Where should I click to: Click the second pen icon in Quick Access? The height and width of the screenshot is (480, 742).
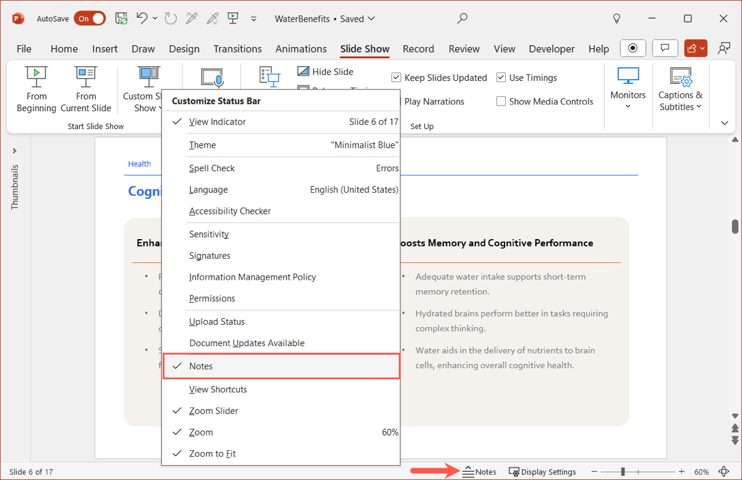coord(213,19)
